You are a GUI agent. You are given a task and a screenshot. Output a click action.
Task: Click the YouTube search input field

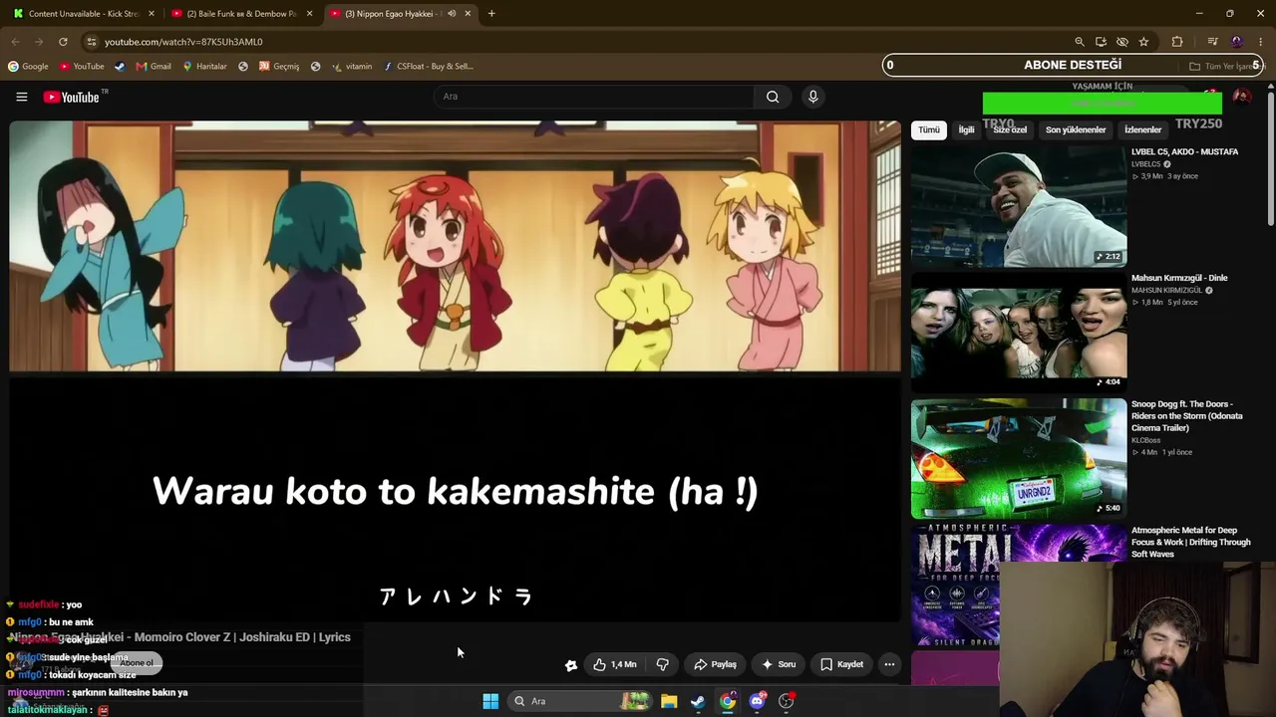tap(594, 97)
